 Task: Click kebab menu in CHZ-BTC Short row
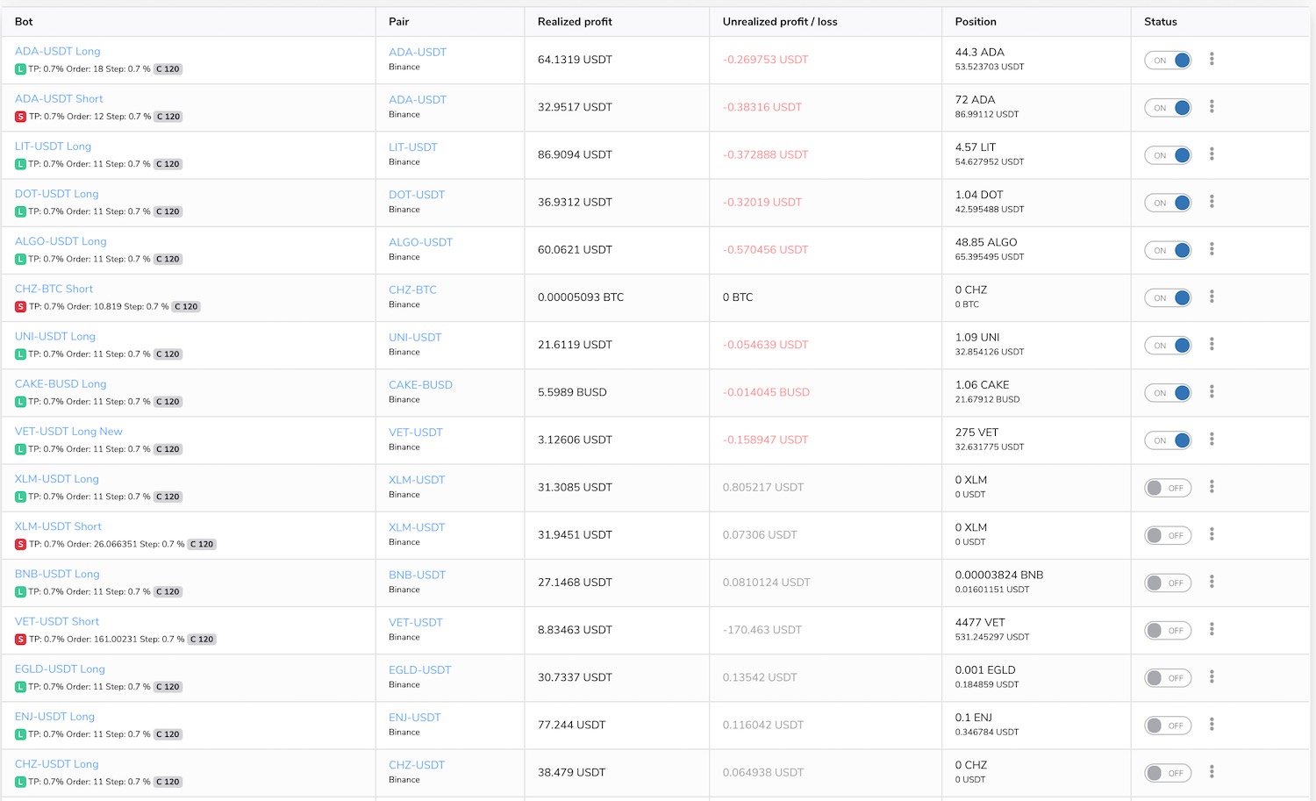pyautogui.click(x=1212, y=297)
